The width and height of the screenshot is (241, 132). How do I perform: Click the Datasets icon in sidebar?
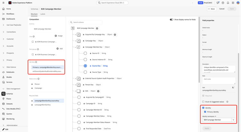[x=4, y=104]
